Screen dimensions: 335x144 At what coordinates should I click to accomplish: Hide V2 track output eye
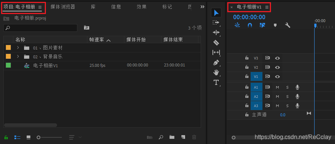(277, 67)
